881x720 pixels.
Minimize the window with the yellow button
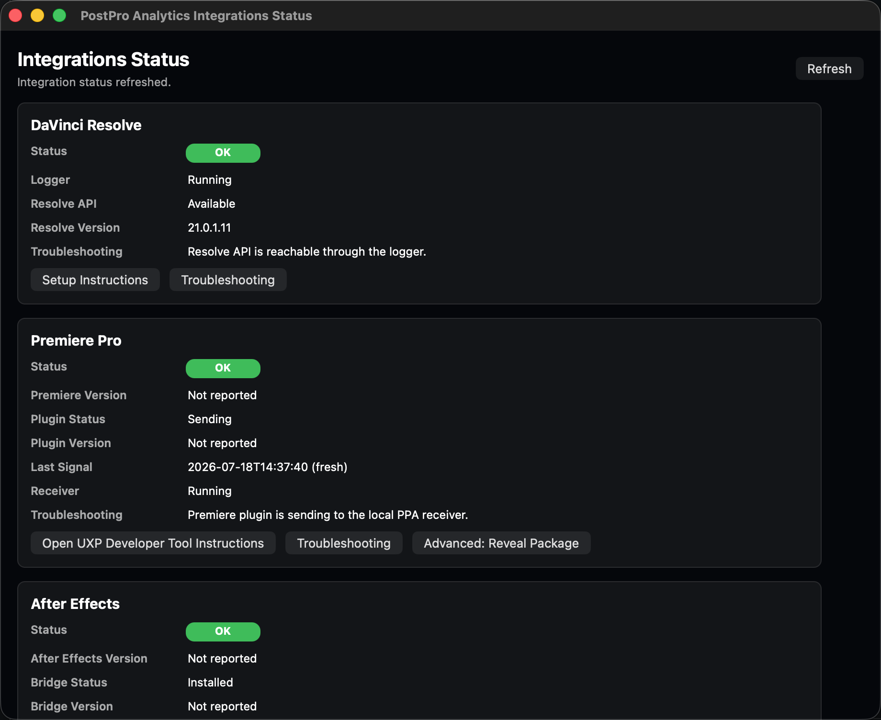(37, 15)
